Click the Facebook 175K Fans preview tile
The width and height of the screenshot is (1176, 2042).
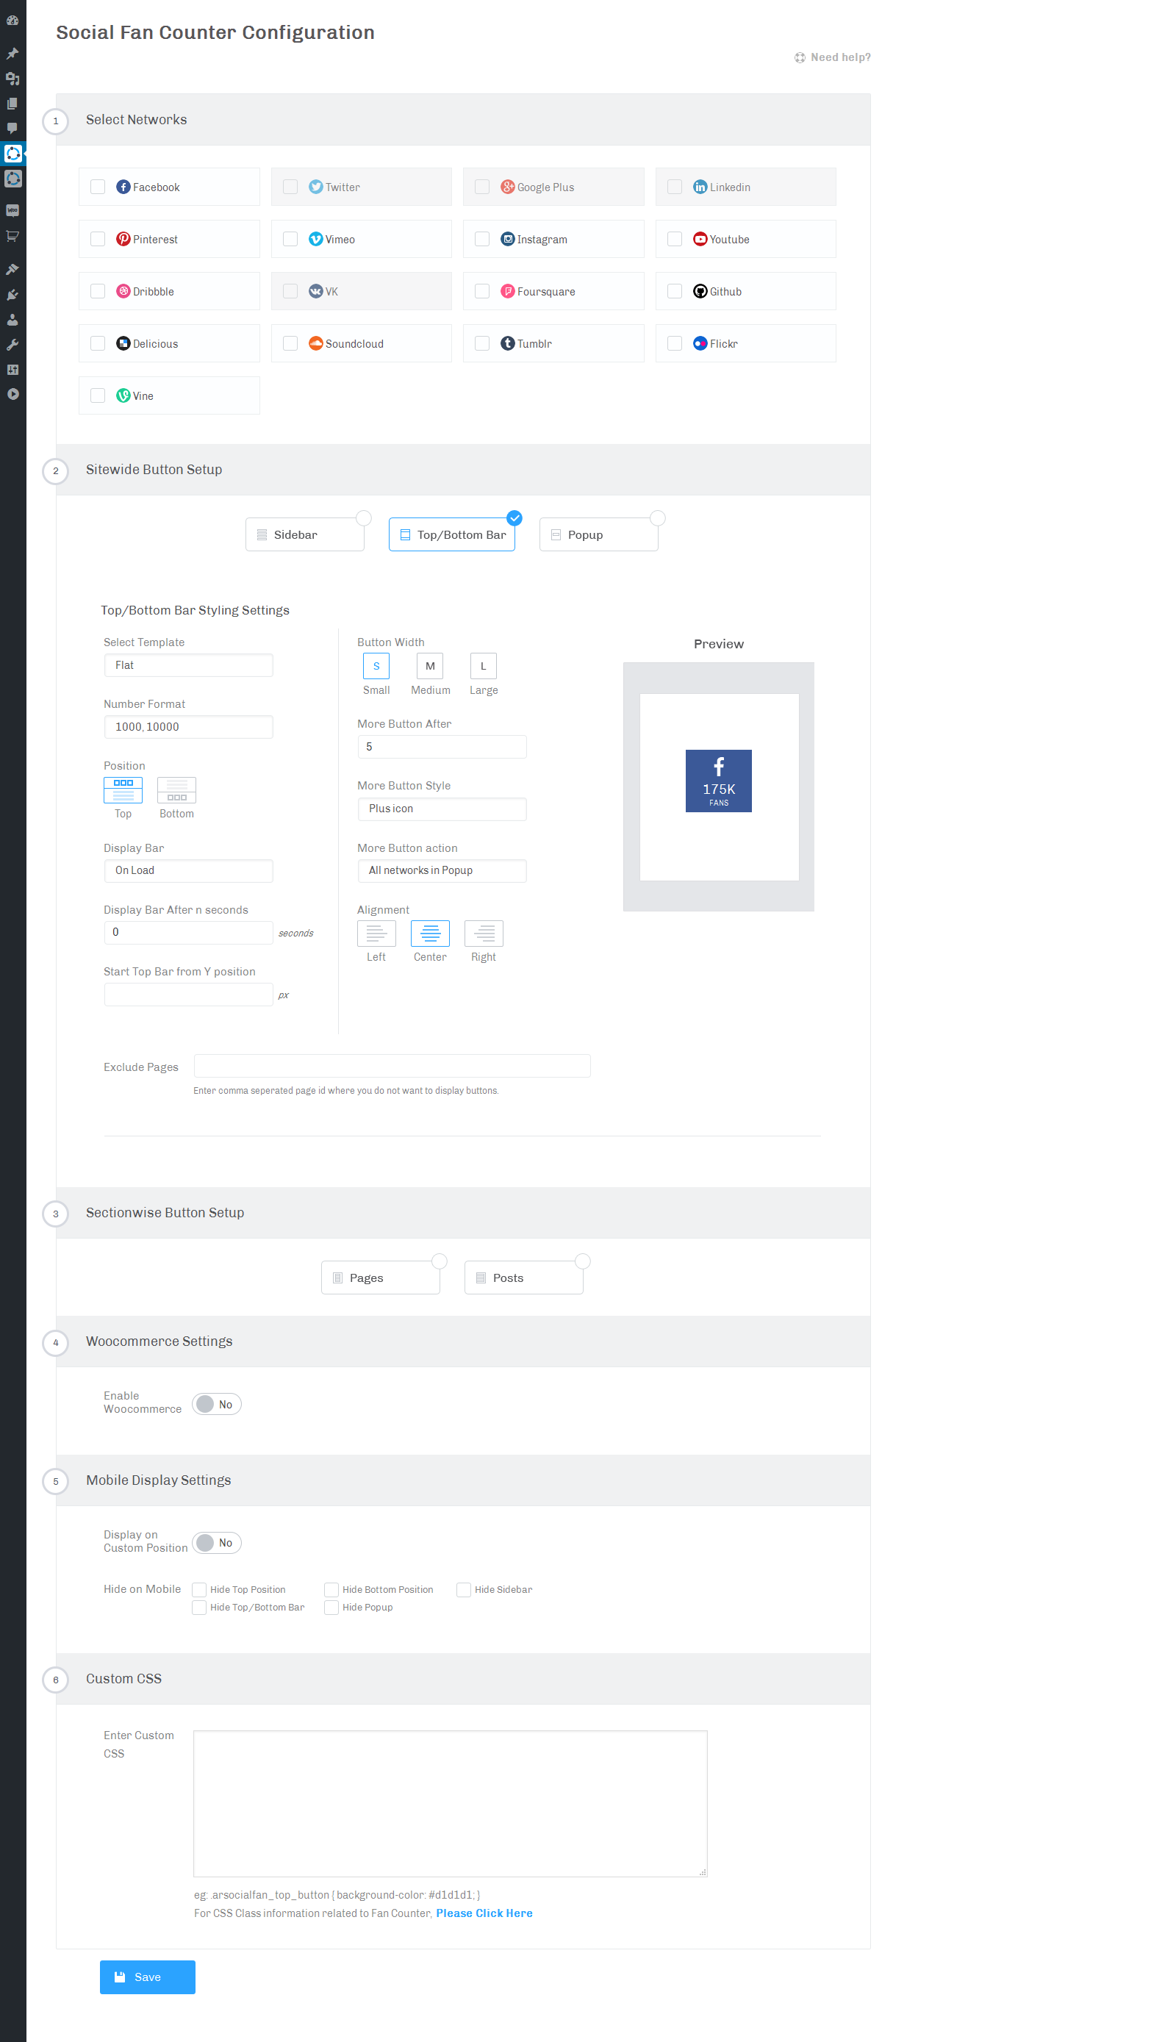coord(718,781)
